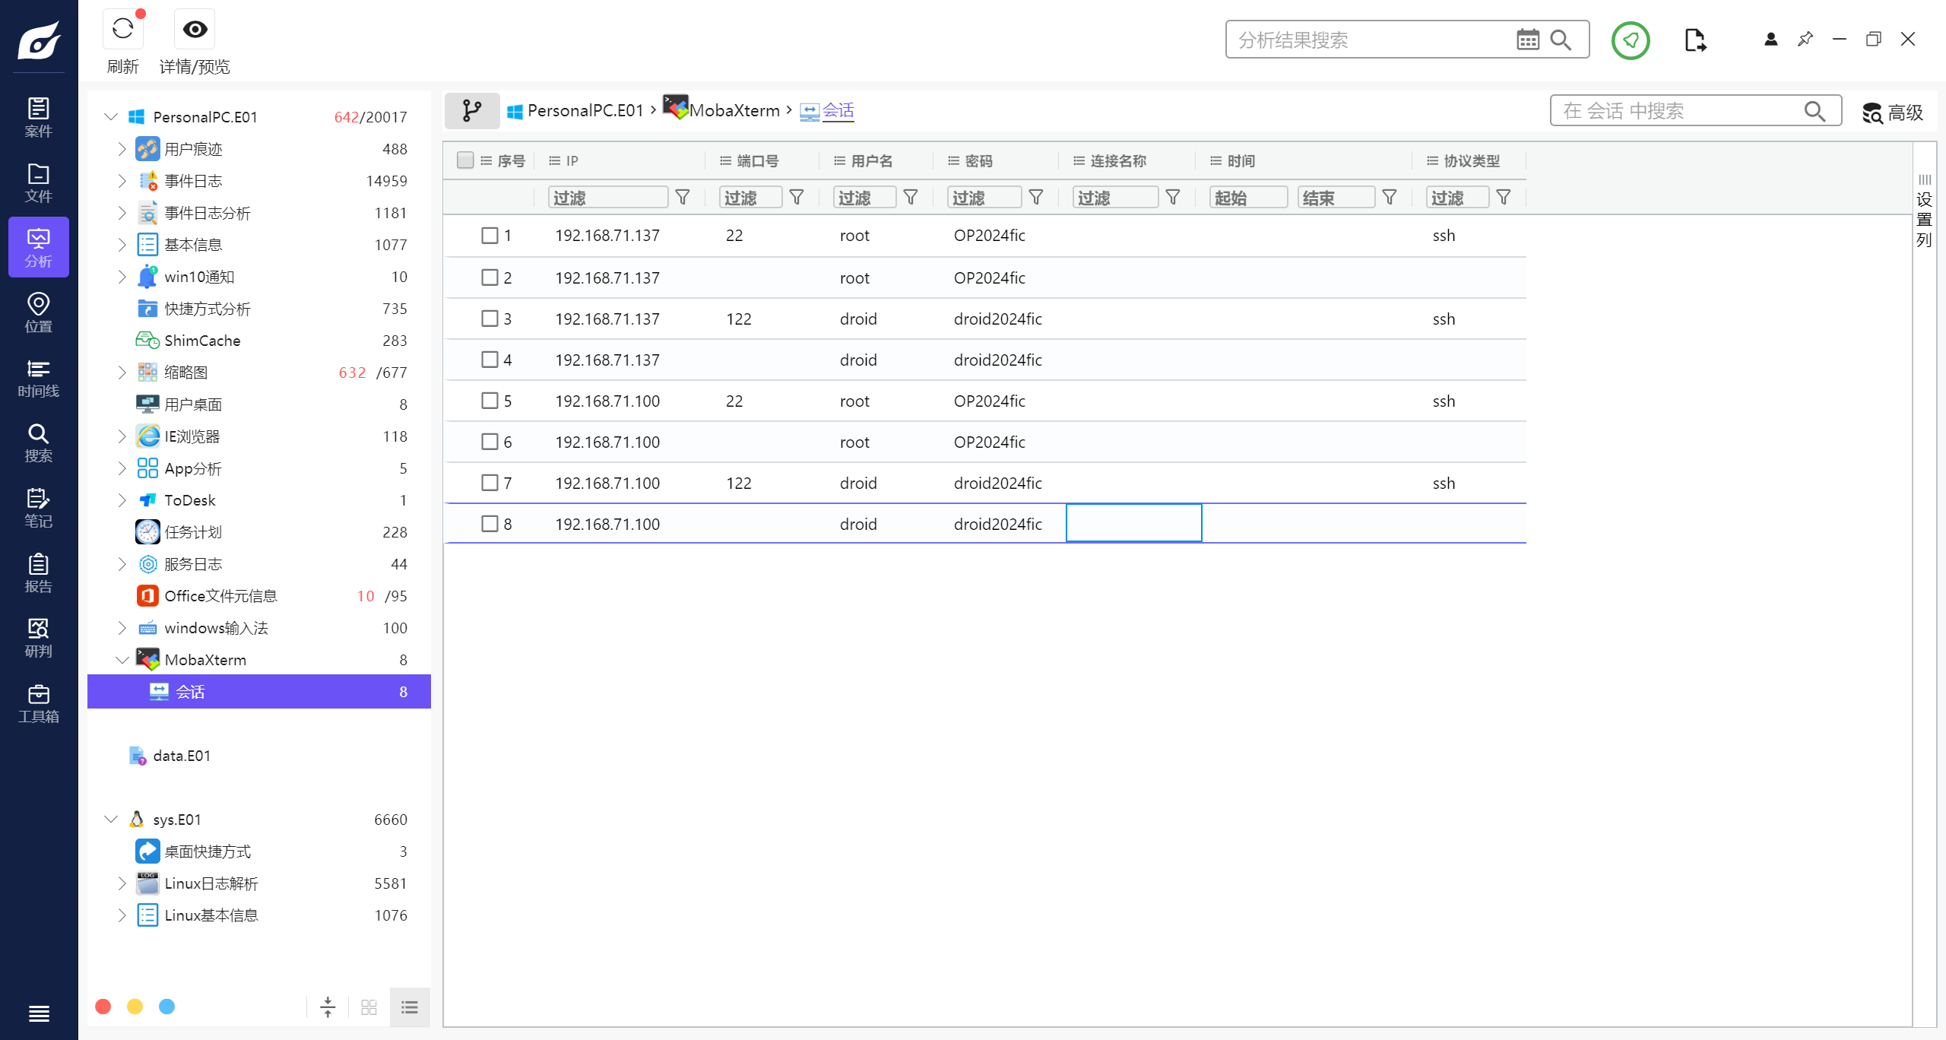Open the Report (报告) sidebar tab

[x=38, y=573]
